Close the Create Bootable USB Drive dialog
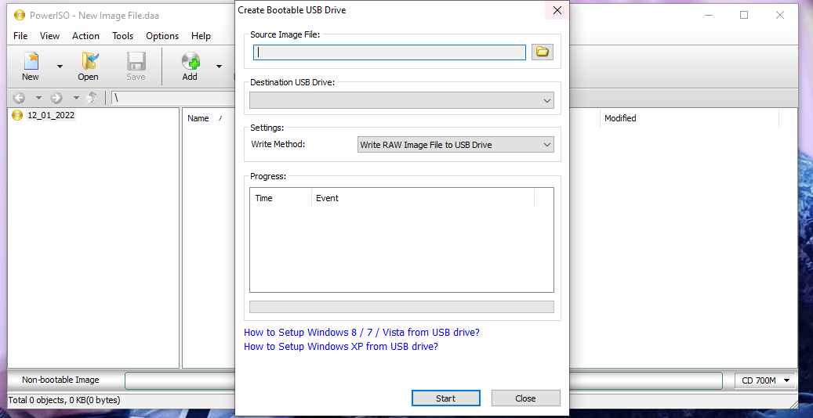The height and width of the screenshot is (418, 813). point(557,10)
